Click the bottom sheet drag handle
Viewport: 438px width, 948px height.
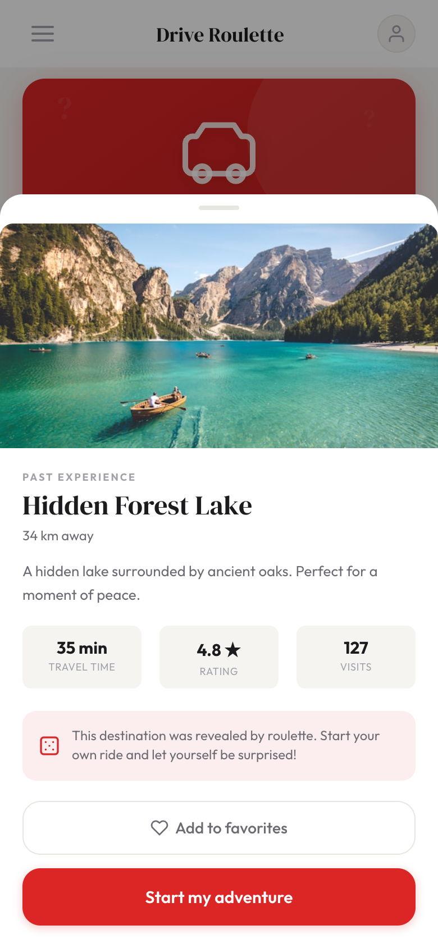(x=219, y=208)
